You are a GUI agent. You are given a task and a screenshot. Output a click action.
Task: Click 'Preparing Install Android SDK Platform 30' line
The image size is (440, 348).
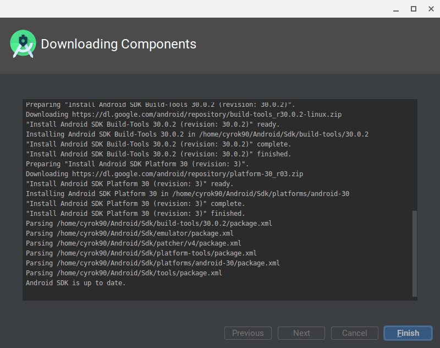[x=137, y=164]
